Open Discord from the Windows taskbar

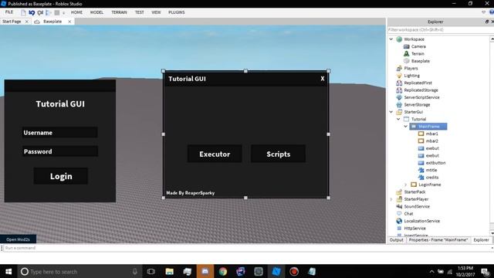[x=205, y=271]
